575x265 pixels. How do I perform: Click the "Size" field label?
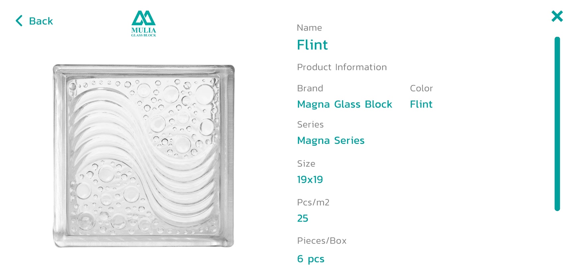coord(306,164)
